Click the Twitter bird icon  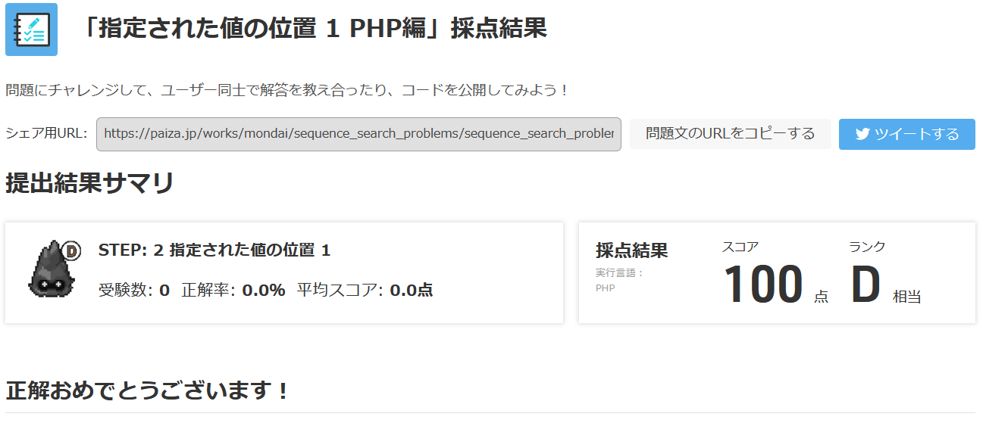click(862, 135)
